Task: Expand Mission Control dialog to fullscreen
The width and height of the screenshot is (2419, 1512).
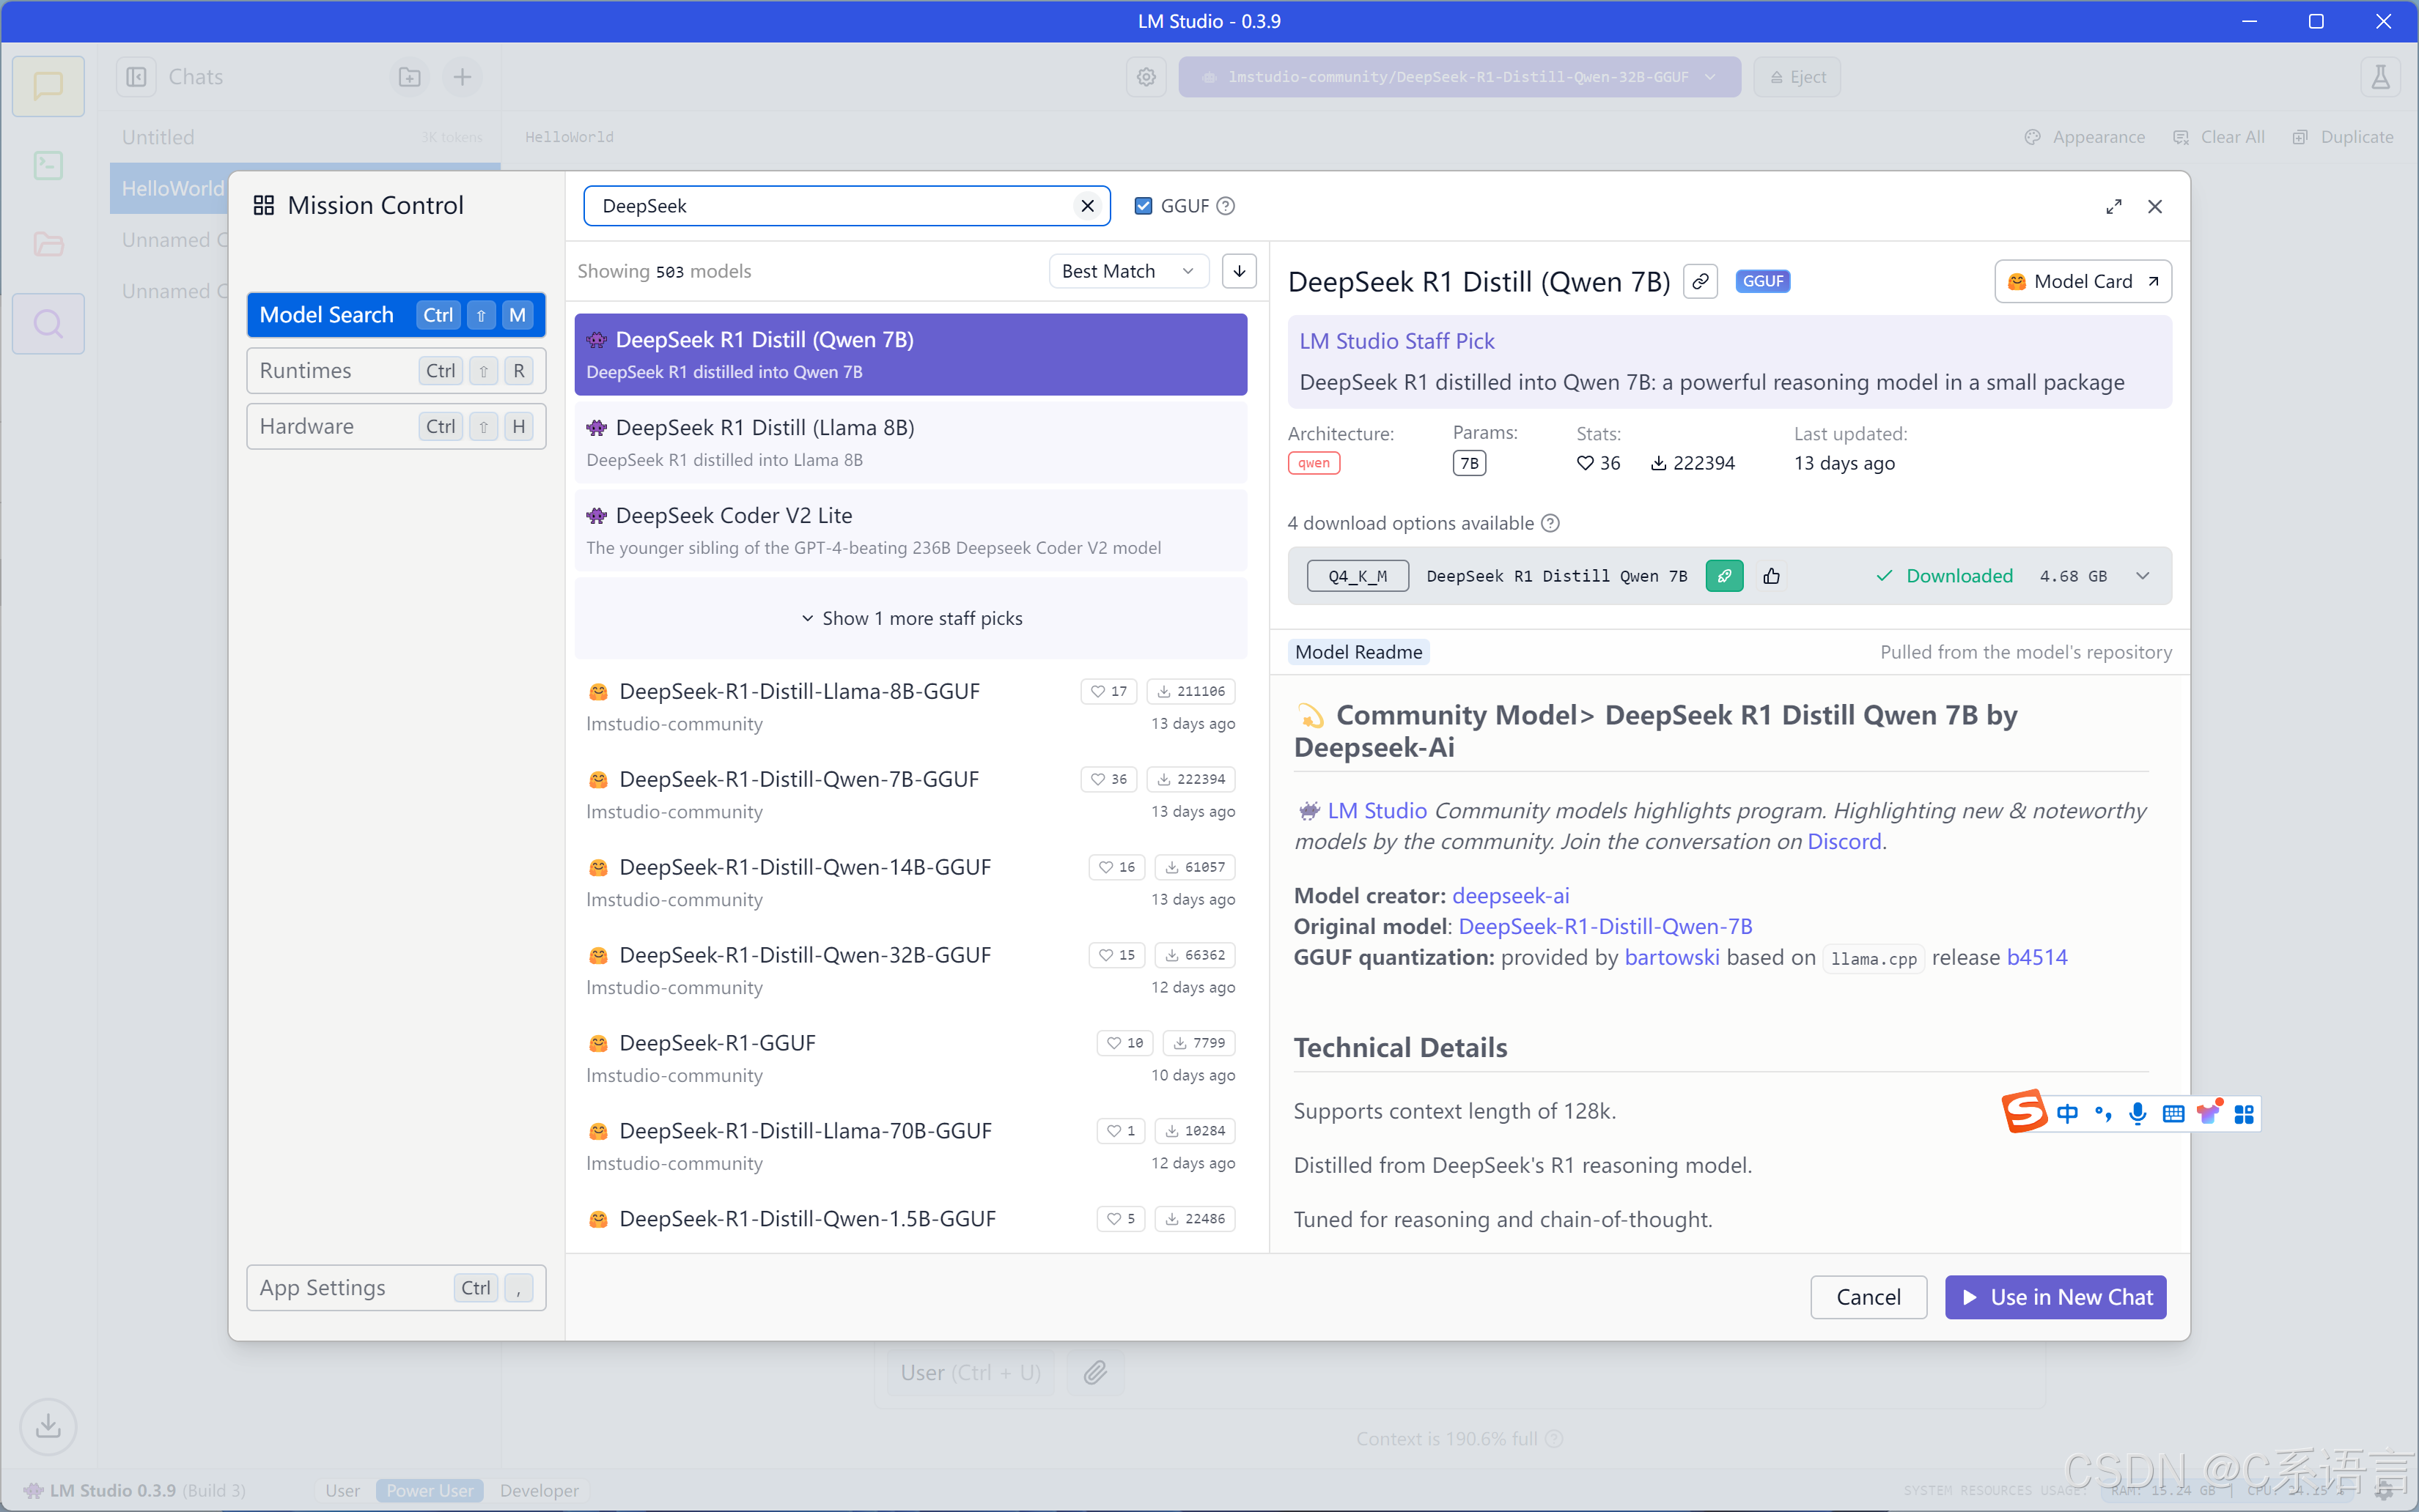Action: (x=2113, y=207)
